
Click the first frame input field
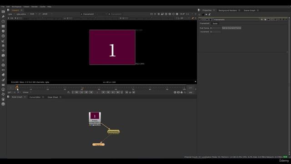(x=216, y=28)
